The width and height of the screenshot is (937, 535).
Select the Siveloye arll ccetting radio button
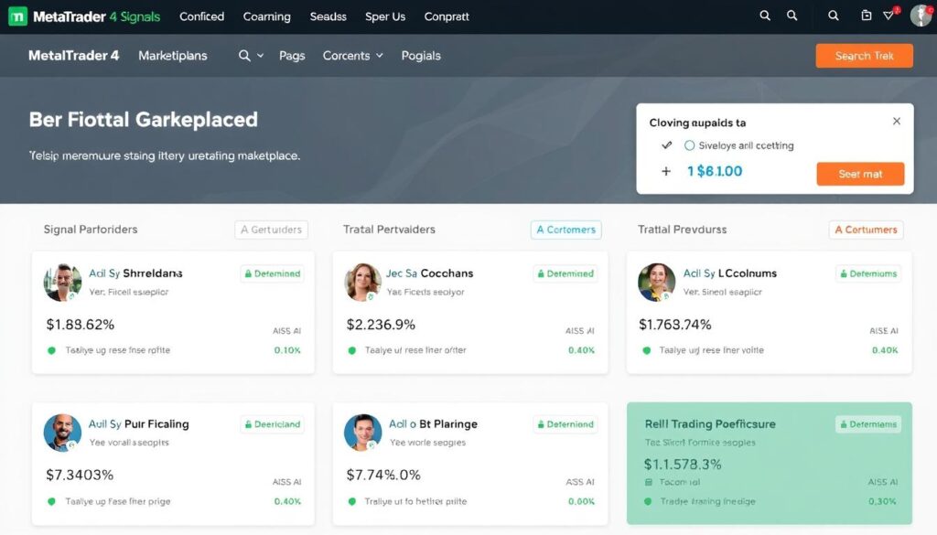coord(690,145)
